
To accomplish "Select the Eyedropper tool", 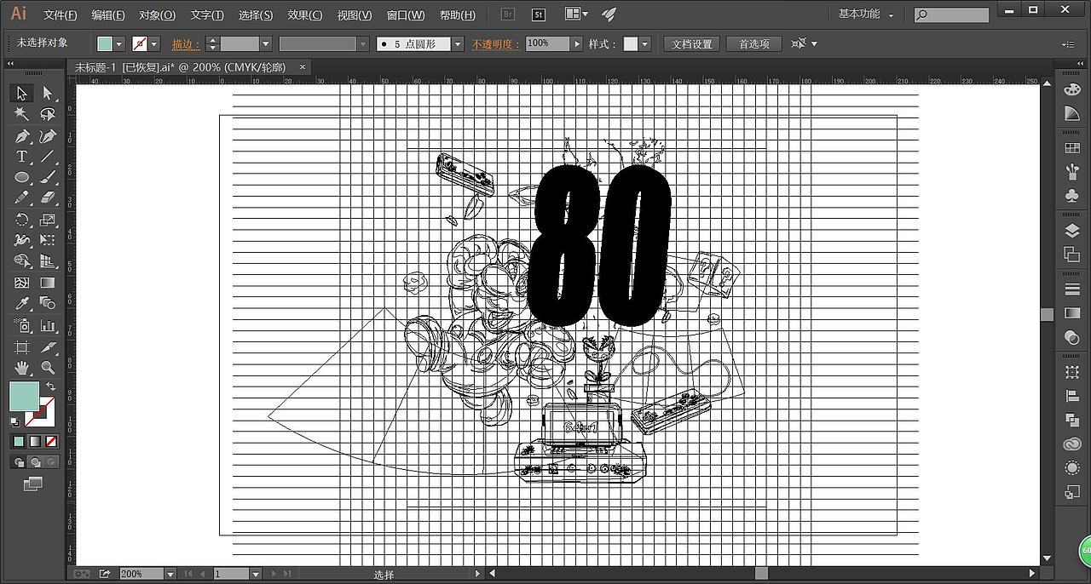I will [22, 303].
